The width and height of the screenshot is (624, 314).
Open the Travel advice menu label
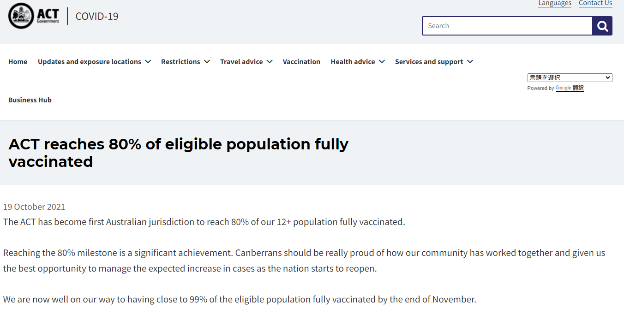tap(241, 62)
